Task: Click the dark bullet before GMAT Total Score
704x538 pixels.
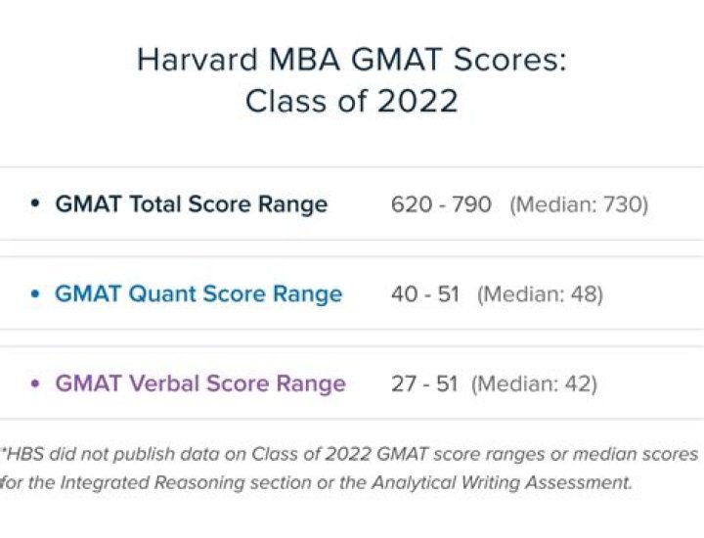Action: point(35,203)
